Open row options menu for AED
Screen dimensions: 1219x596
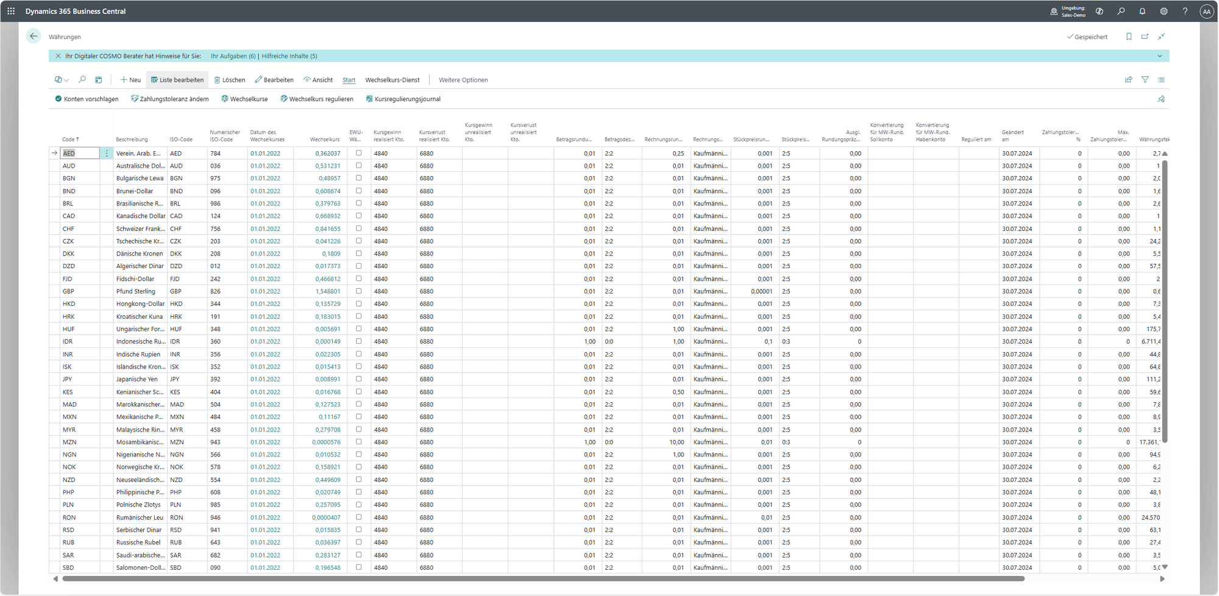coord(107,154)
